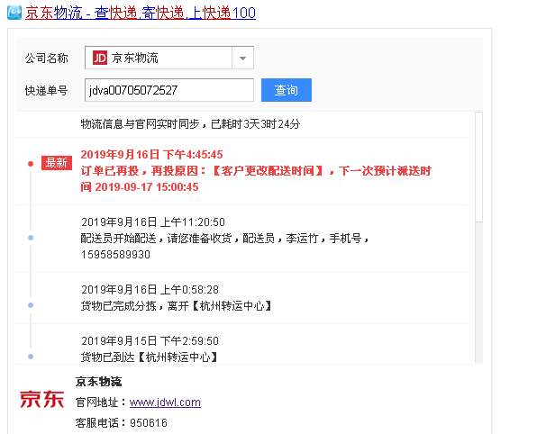The width and height of the screenshot is (537, 434).
Task: Click timestamp '2019年9月16日 上午11:20:50'
Action: click(x=153, y=222)
